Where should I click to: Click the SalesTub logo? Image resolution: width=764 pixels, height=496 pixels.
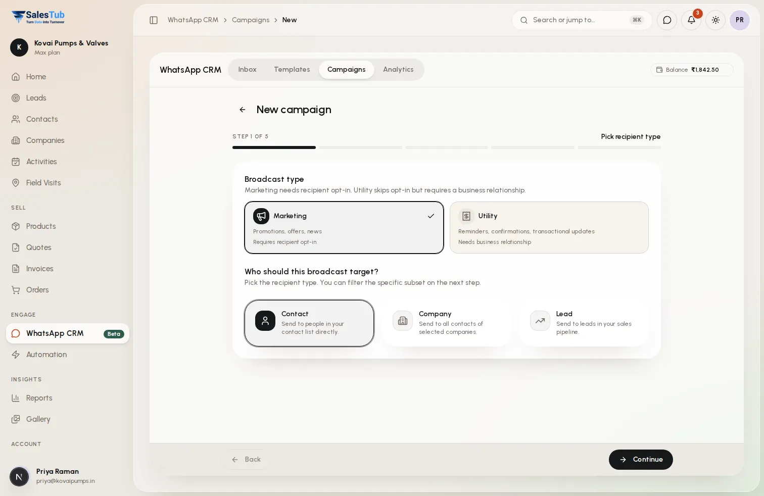click(38, 17)
